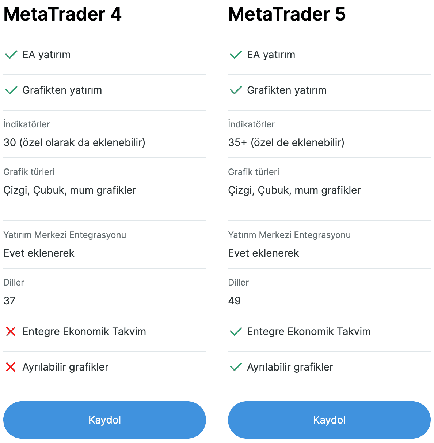Click green checkmark beside MetaTrader 5 Grafikten yatırım
The width and height of the screenshot is (434, 443).
click(x=236, y=90)
